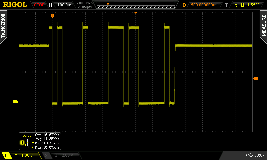Select the channel 1 label at bottom bar
The height and width of the screenshot is (160, 267).
(x=6, y=155)
